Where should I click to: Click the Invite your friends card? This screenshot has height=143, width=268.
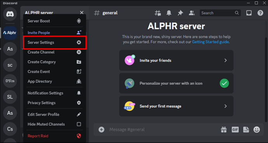point(176,60)
